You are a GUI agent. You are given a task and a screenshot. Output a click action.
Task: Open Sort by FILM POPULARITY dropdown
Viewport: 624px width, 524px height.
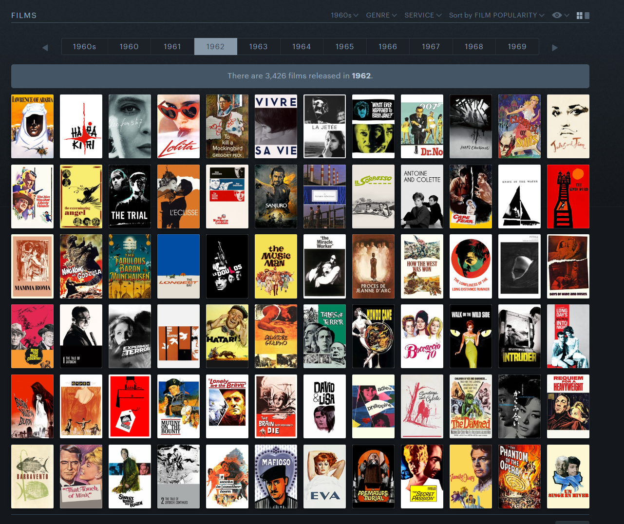click(x=496, y=16)
